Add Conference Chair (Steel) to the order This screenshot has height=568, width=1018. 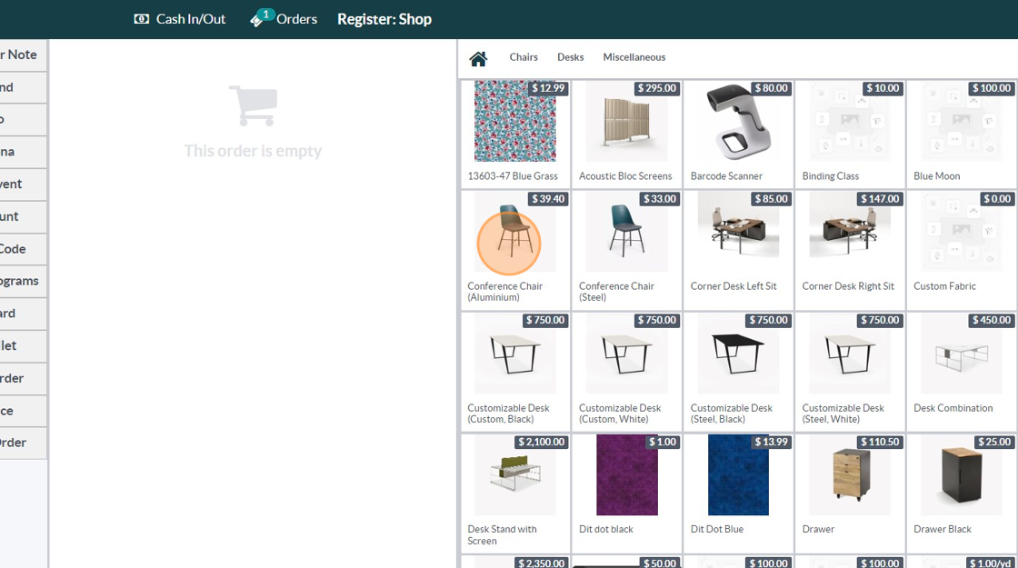[626, 250]
